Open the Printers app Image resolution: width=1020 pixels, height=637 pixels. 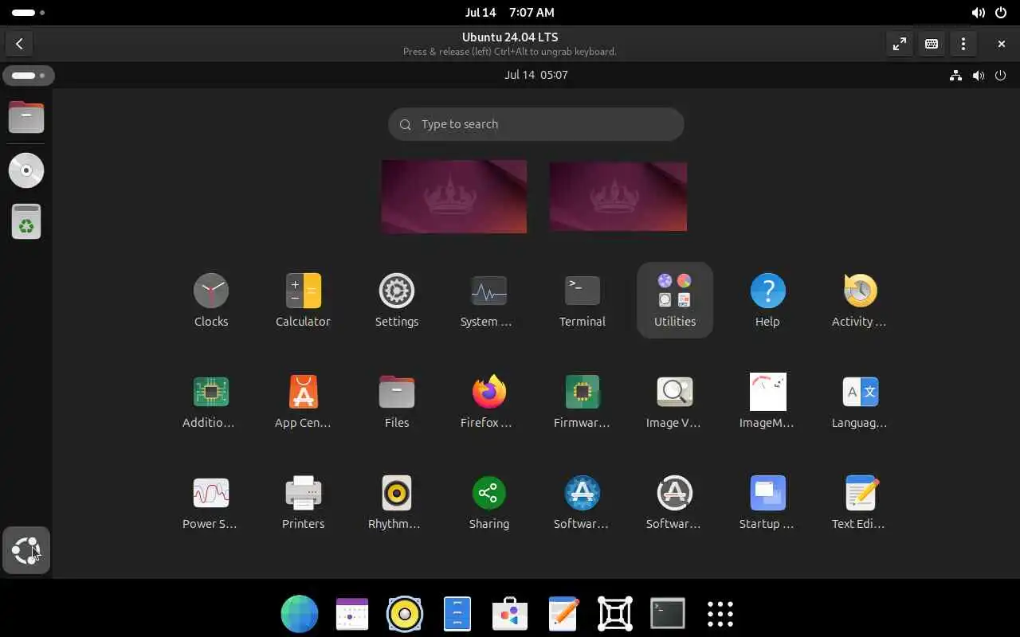[303, 502]
